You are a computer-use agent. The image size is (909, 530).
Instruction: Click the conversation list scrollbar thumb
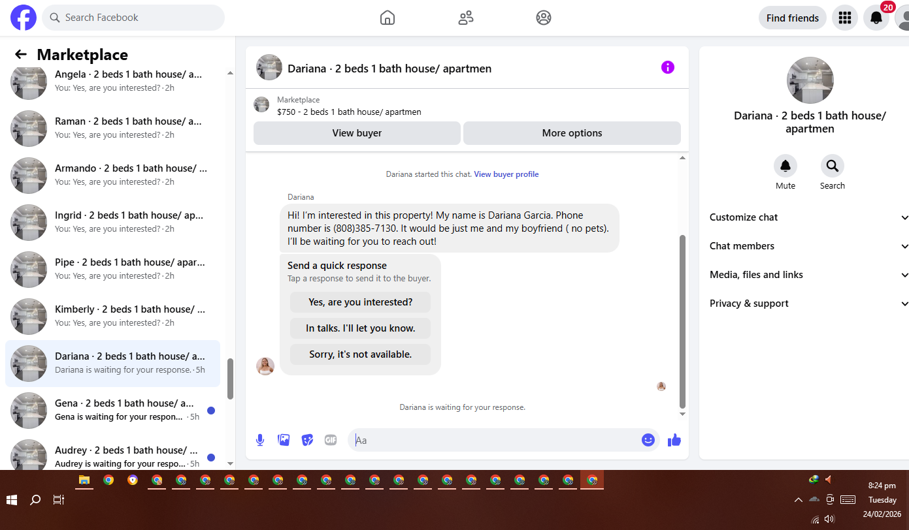[x=230, y=379]
